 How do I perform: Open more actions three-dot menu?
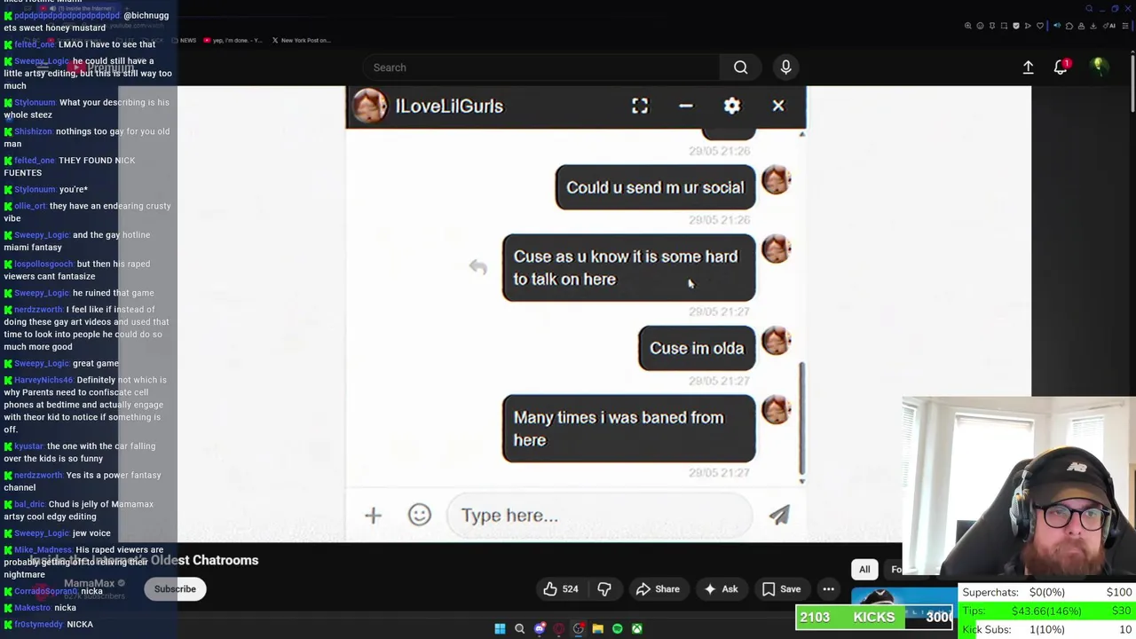tap(828, 589)
